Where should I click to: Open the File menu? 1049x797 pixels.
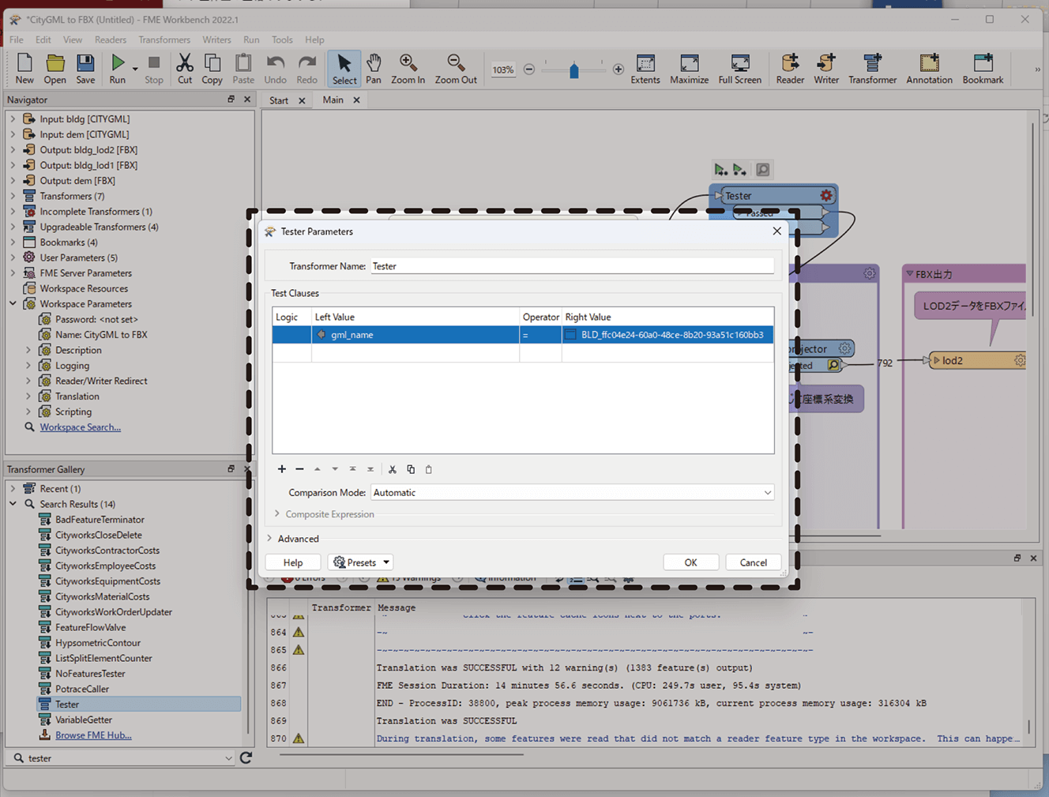tap(17, 39)
